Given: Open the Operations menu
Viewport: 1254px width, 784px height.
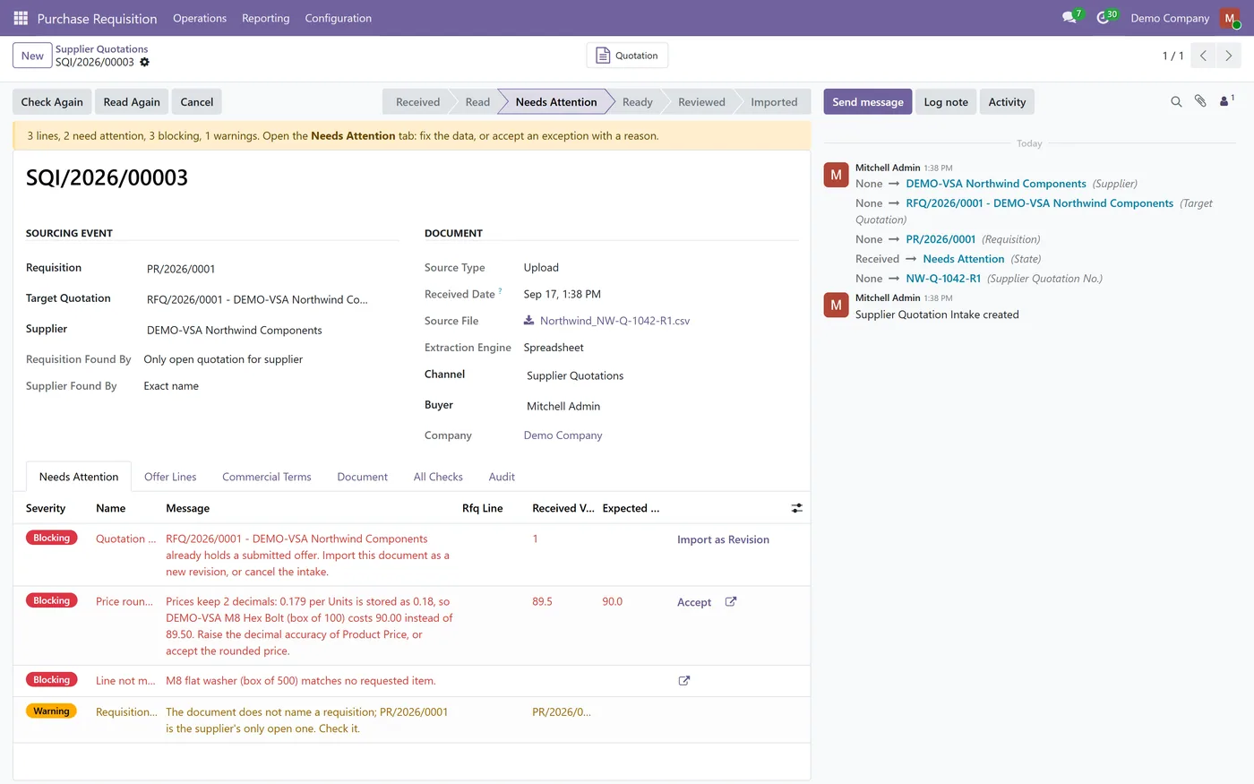Looking at the screenshot, I should pos(200,18).
